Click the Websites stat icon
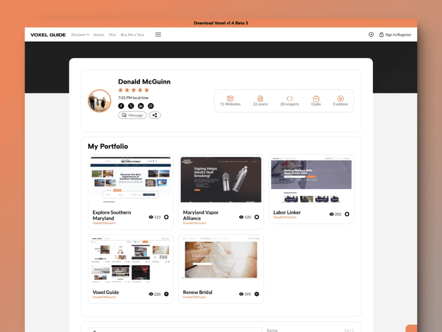 [x=230, y=99]
